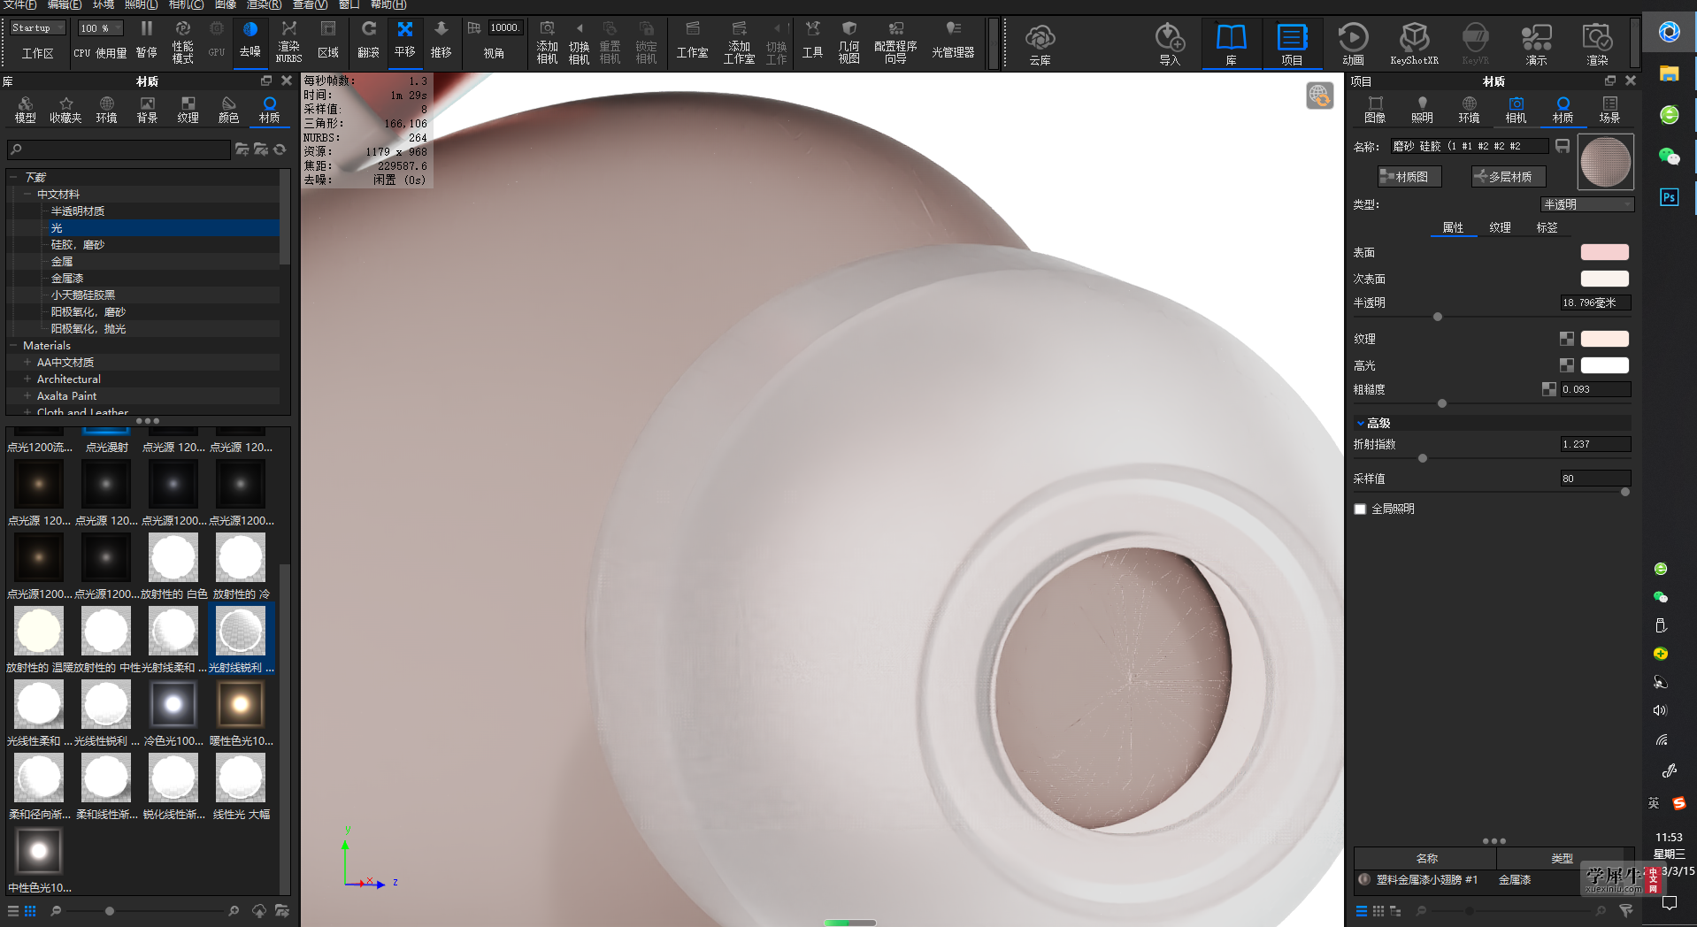The image size is (1697, 927).
Task: Click the 添加工作室 add studio icon
Action: [x=739, y=42]
